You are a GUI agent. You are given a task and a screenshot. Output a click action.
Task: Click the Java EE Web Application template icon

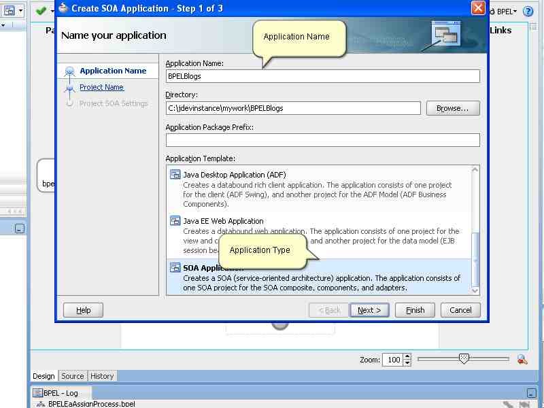(x=175, y=221)
